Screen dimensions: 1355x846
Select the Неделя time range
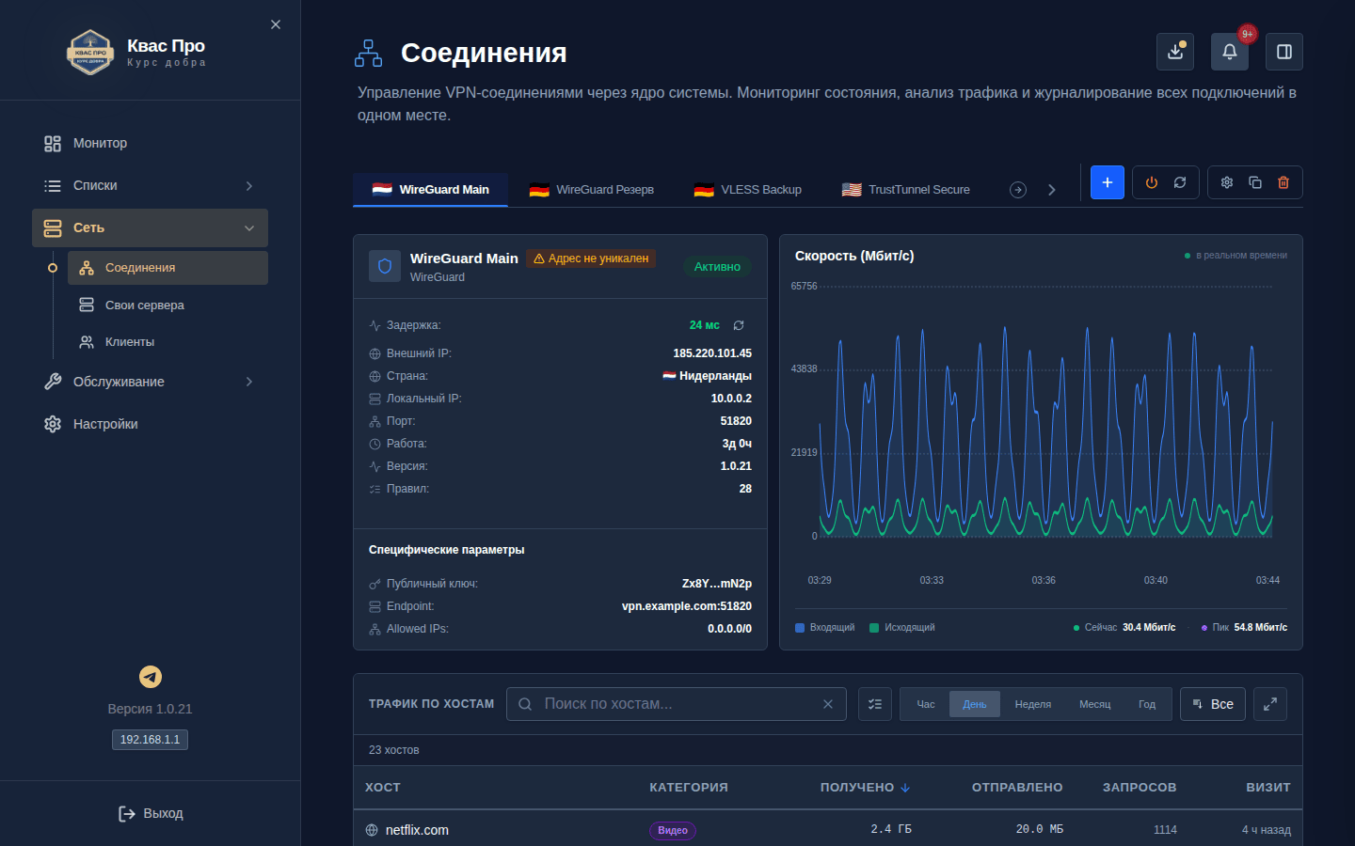(x=1033, y=704)
